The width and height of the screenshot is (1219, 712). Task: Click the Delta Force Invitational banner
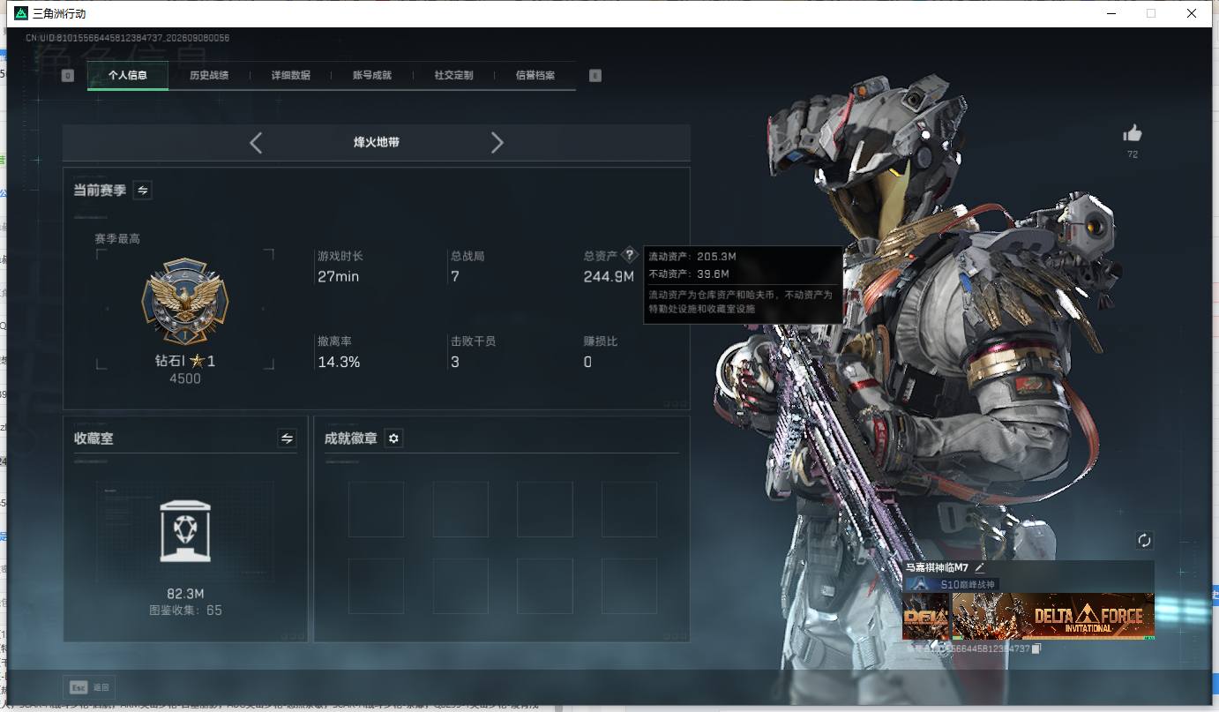1053,616
